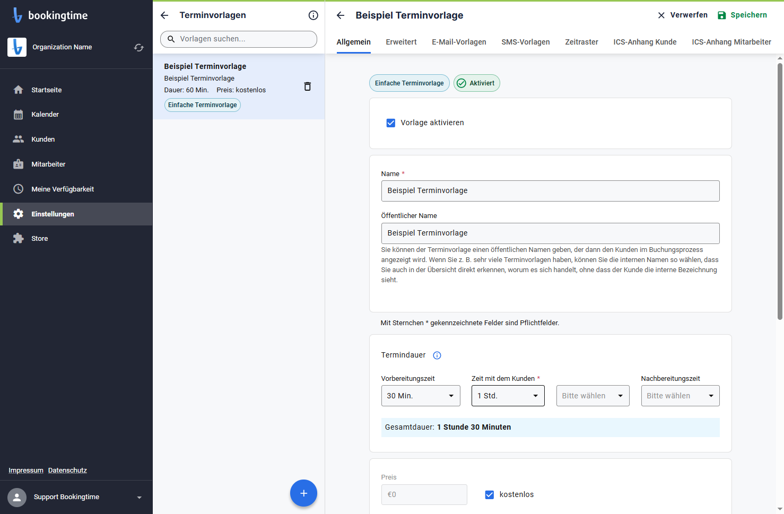
Task: Uncheck the kostenlos checkbox
Action: coord(490,495)
